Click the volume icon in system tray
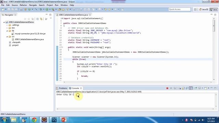The width and height of the screenshot is (219, 123). tap(203, 120)
